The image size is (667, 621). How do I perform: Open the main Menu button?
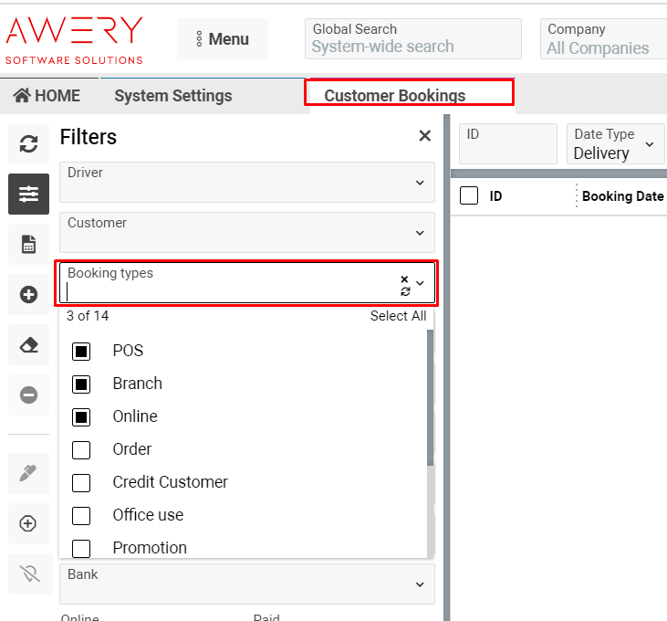pyautogui.click(x=222, y=39)
